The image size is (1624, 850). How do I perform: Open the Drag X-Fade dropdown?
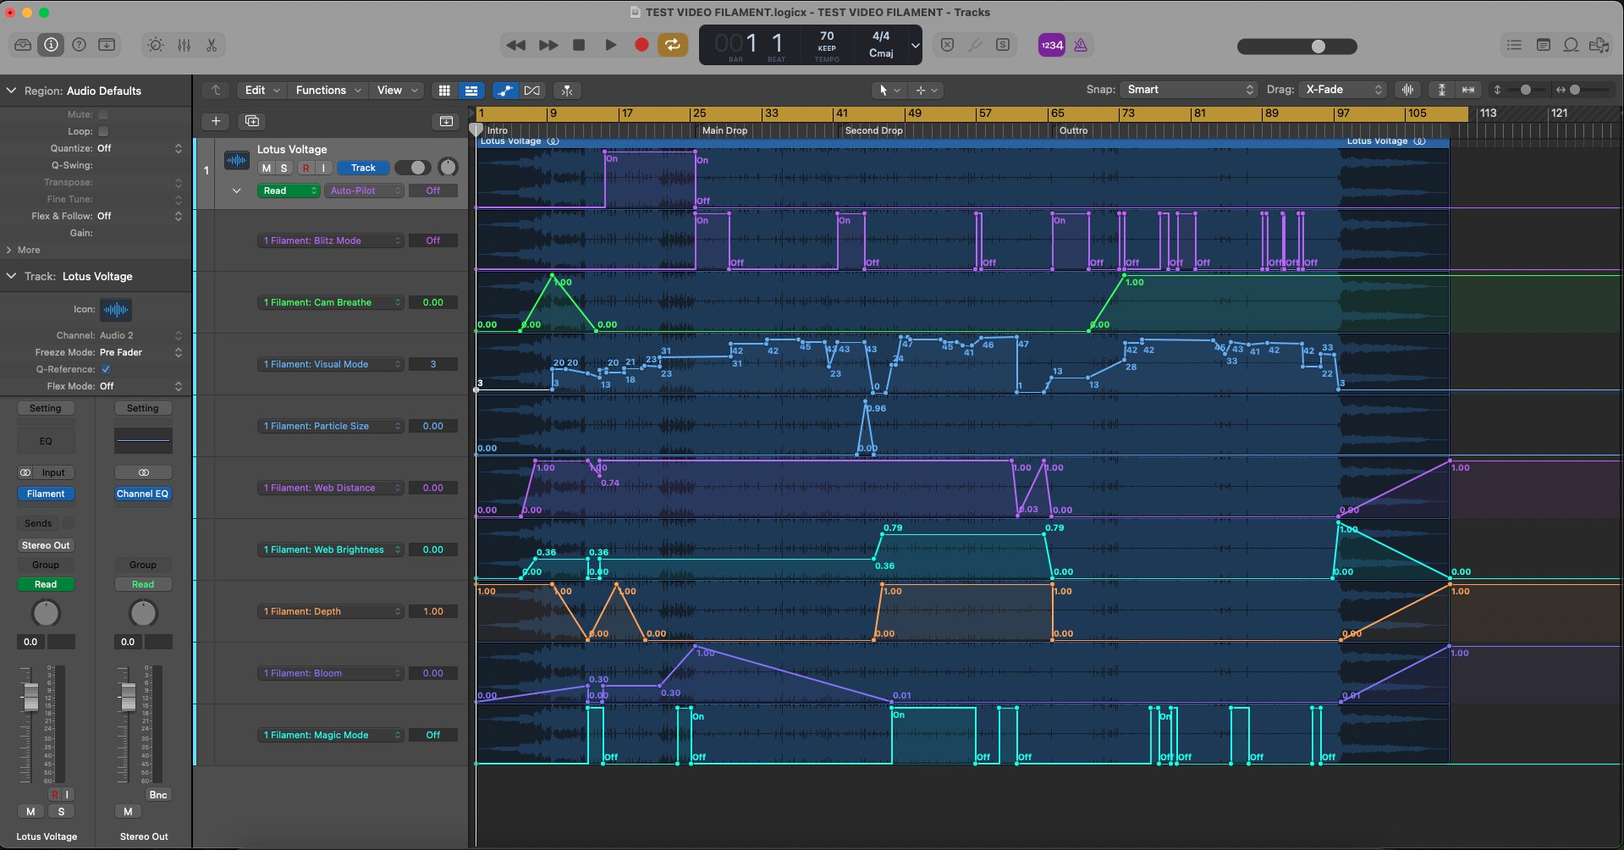(1343, 90)
